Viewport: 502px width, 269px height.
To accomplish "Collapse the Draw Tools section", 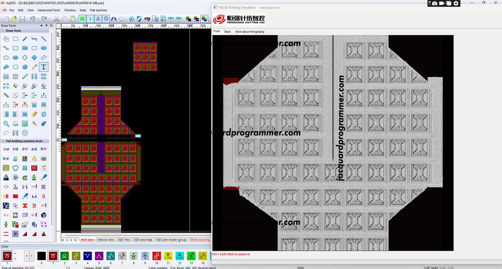I will click(x=3, y=31).
